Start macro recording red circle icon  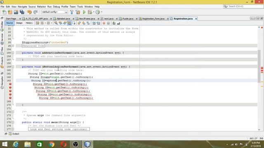pyautogui.click(x=104, y=23)
